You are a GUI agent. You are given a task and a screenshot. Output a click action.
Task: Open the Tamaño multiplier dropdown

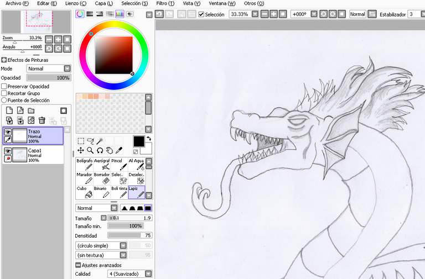(103, 218)
